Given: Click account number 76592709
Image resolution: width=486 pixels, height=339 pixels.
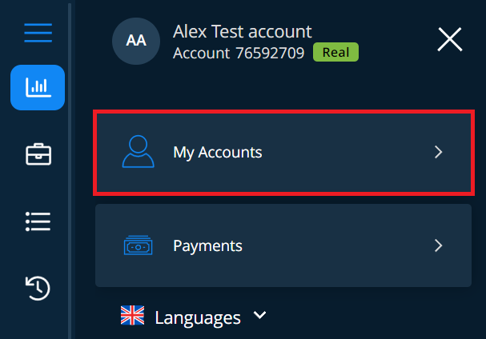Looking at the screenshot, I should [270, 53].
